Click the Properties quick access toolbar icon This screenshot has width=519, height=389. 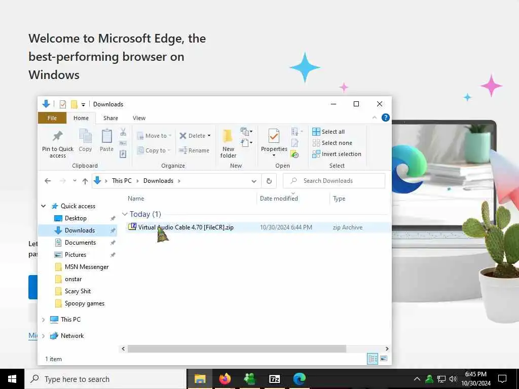pos(62,104)
